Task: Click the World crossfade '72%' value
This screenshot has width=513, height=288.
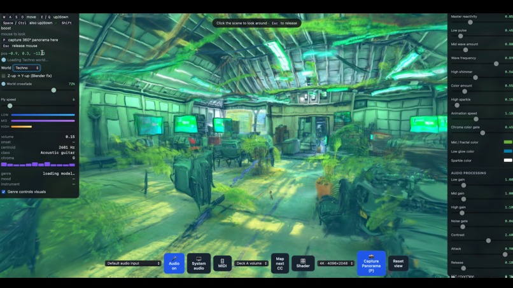Action: tap(72, 84)
